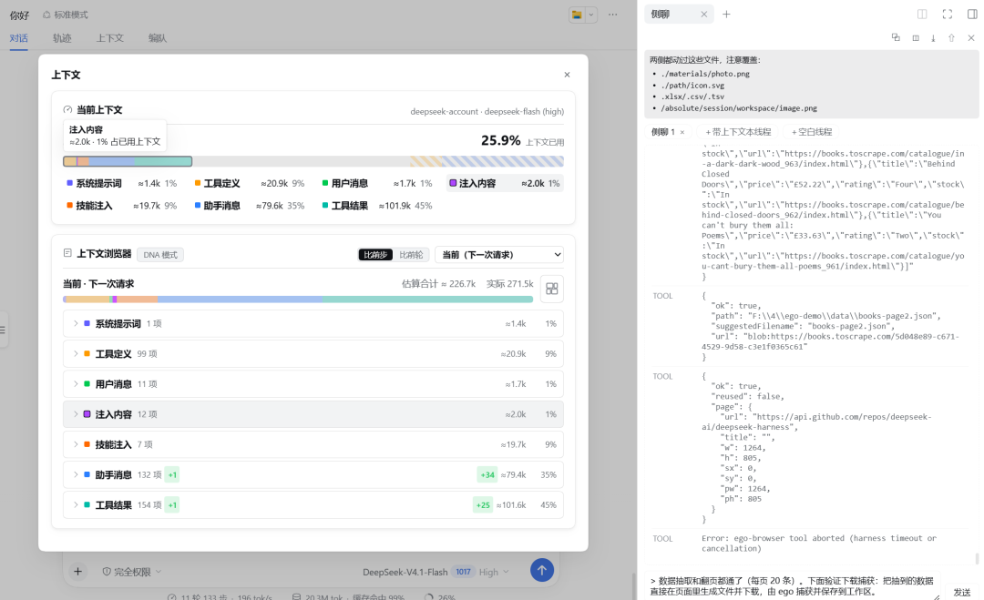Click the folder icon in top toolbar

[577, 15]
